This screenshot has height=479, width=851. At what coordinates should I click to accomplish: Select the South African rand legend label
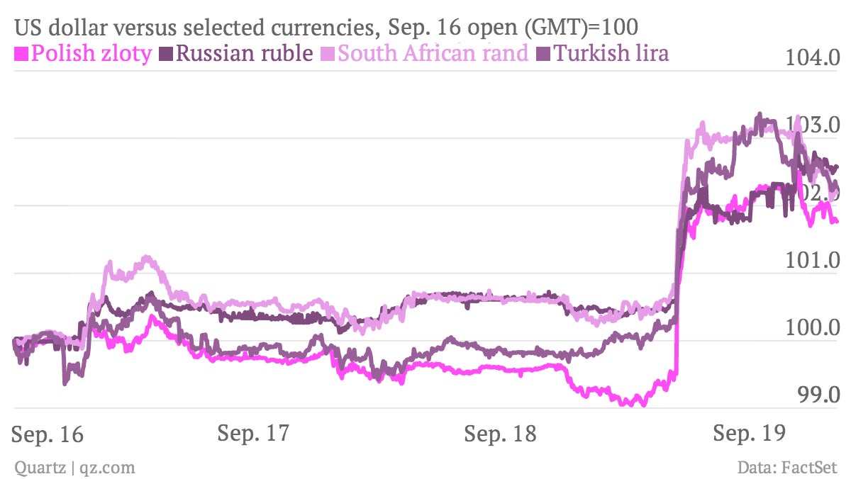(x=433, y=53)
